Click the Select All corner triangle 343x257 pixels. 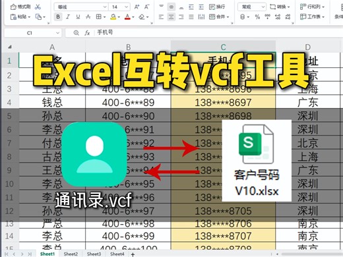(10, 47)
